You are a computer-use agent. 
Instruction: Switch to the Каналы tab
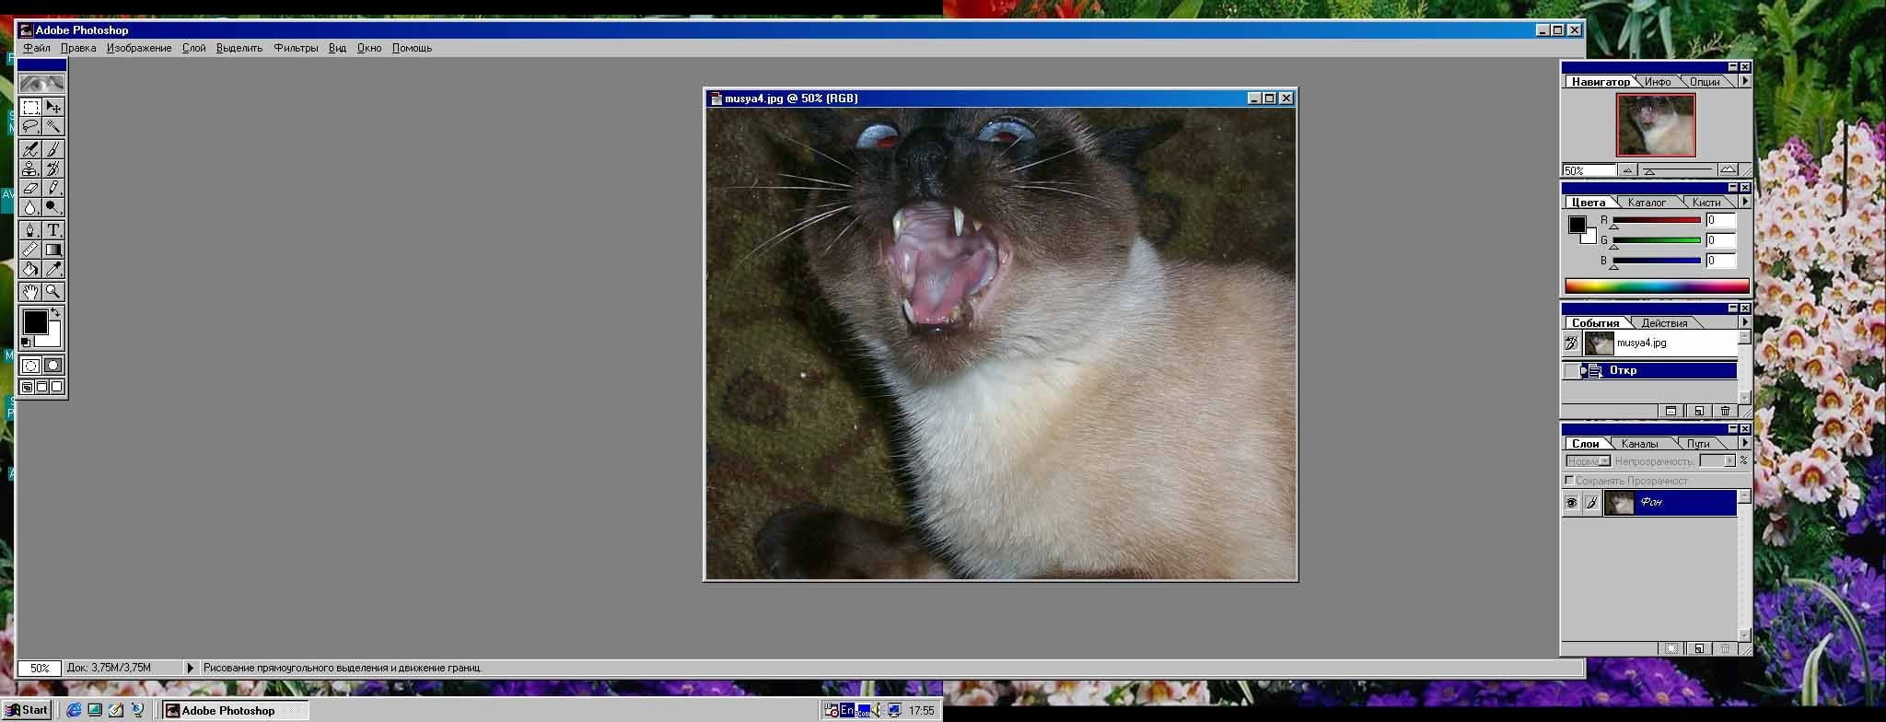coord(1640,444)
